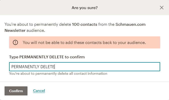Click Confirm to delete contacts
The height and width of the screenshot is (100, 169).
point(16,91)
